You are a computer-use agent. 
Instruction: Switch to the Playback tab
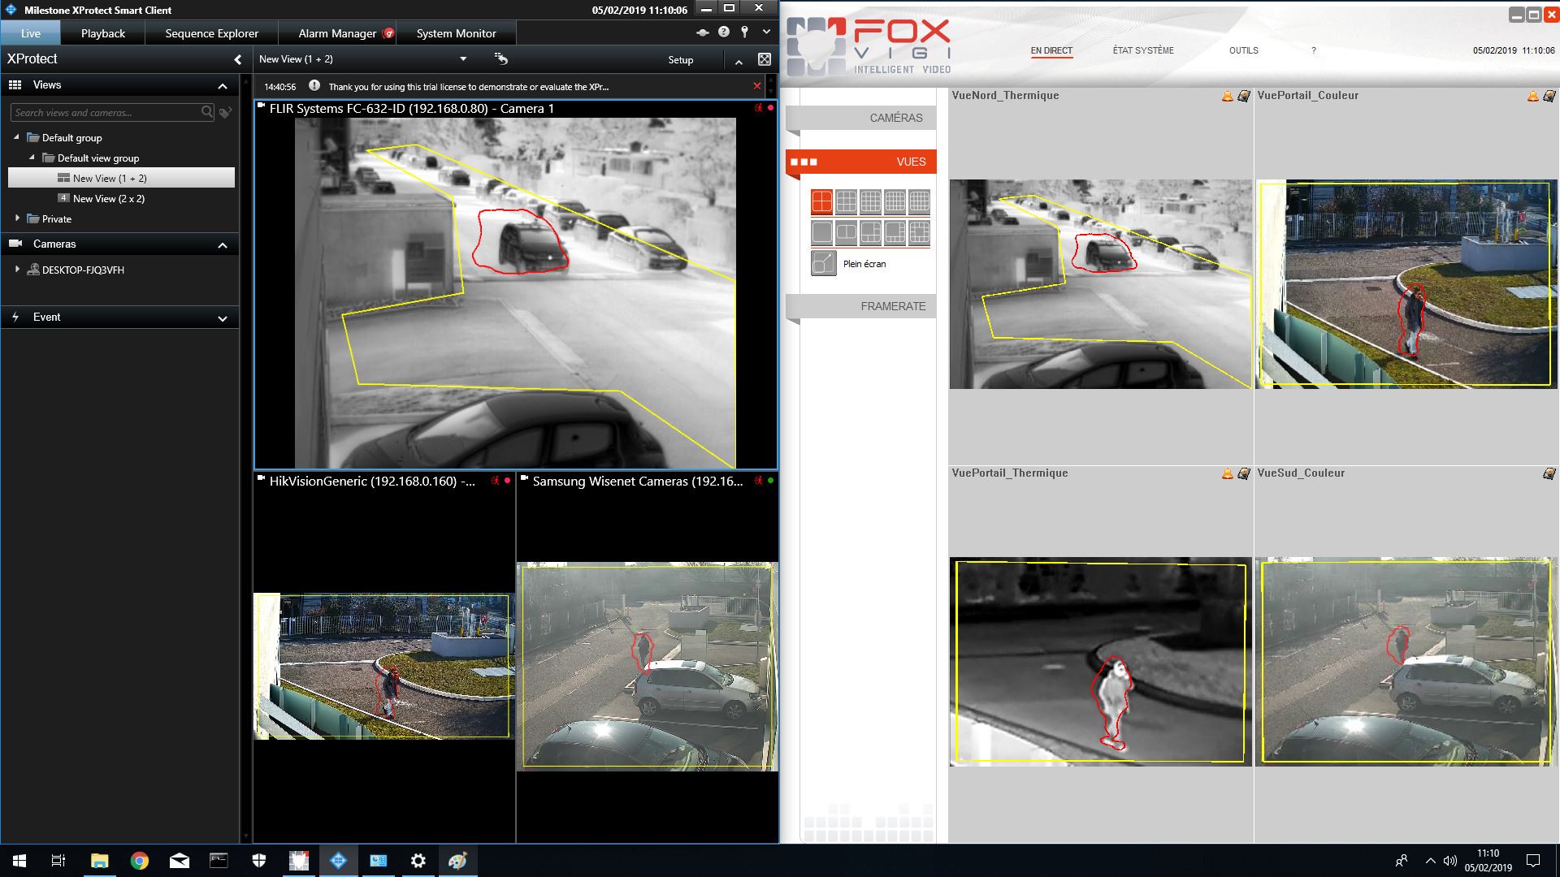click(x=103, y=33)
